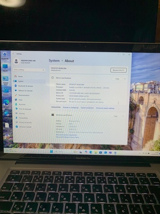Screen dimensions: 160x214
Task: Click the Find a setting search box
Action: click(29, 70)
